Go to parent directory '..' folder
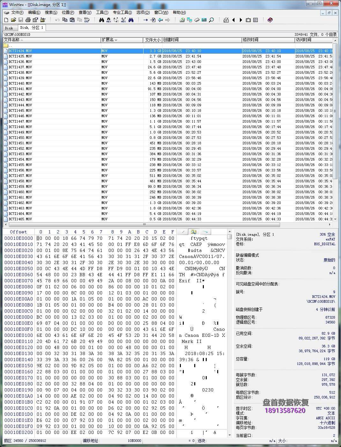This screenshot has height=447, width=341. coord(8,46)
